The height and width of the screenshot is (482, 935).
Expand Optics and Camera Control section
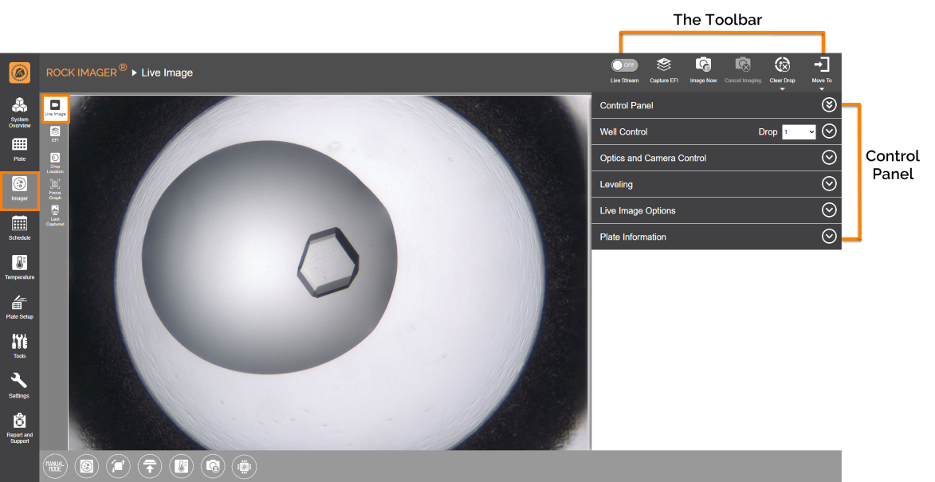(829, 158)
